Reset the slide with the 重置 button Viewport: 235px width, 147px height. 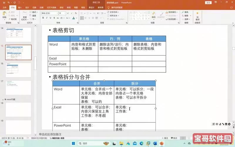[33, 16]
